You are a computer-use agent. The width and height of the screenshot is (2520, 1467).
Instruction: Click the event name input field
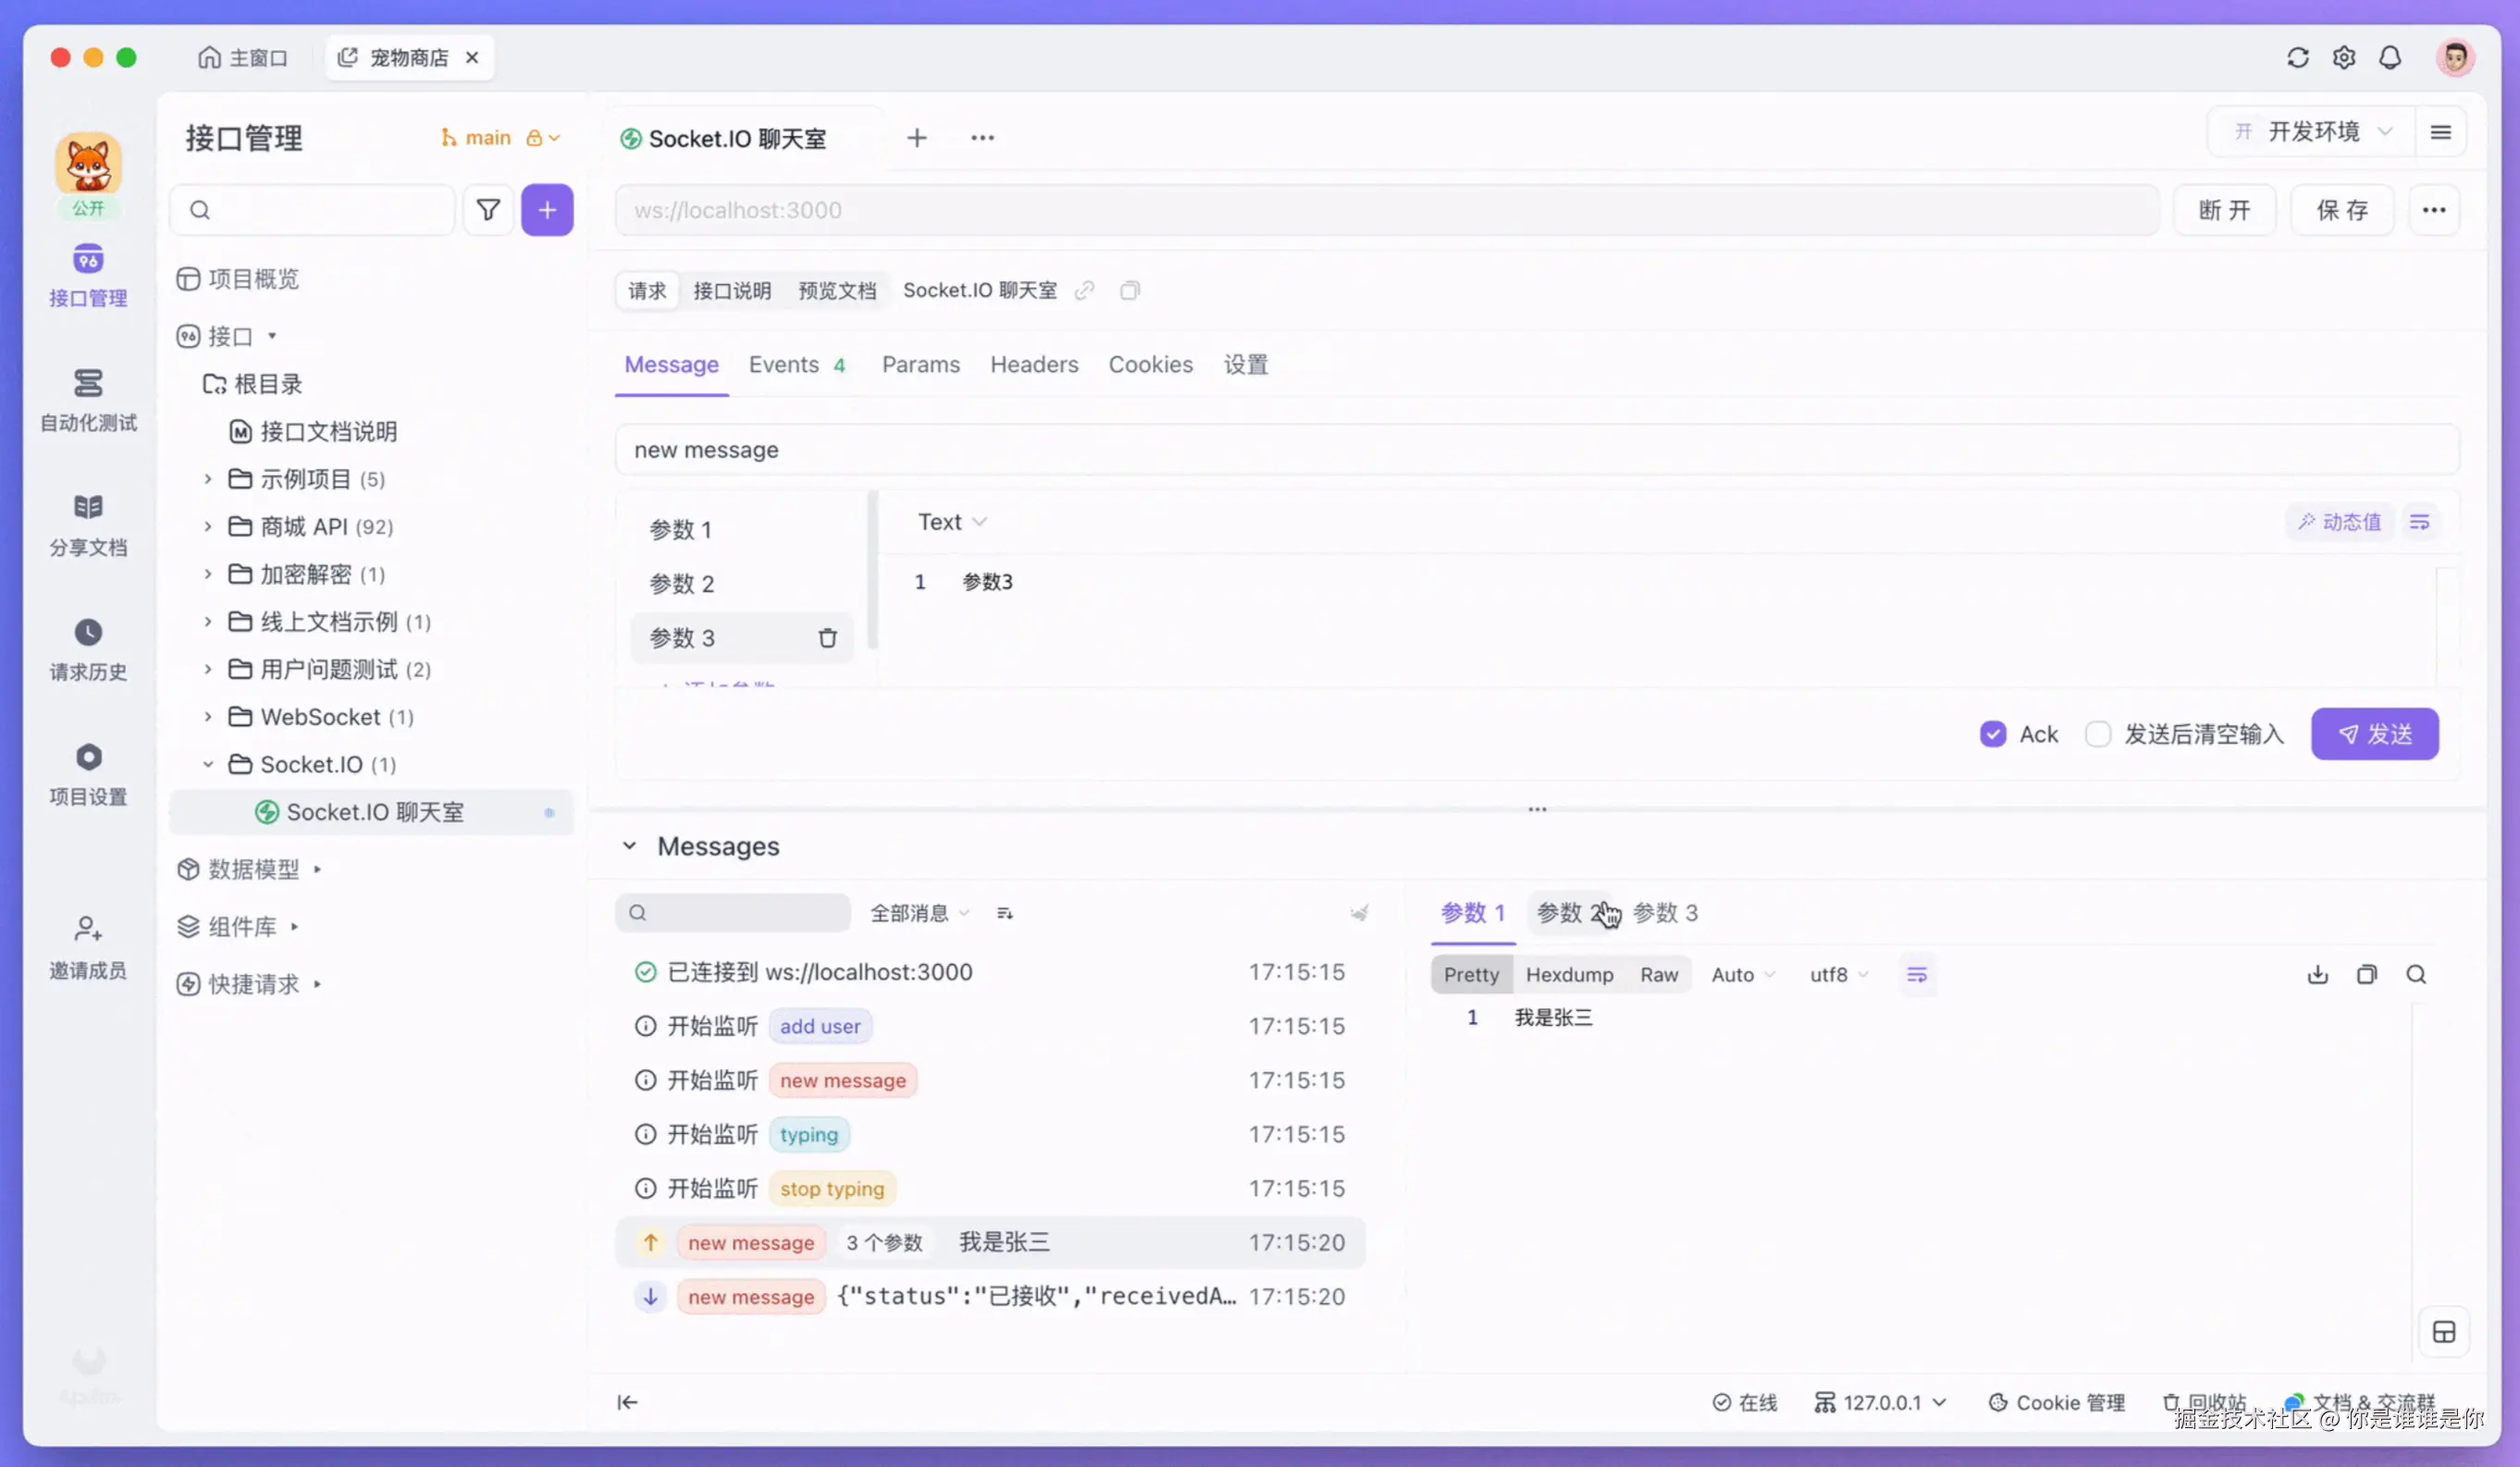pyautogui.click(x=1536, y=450)
